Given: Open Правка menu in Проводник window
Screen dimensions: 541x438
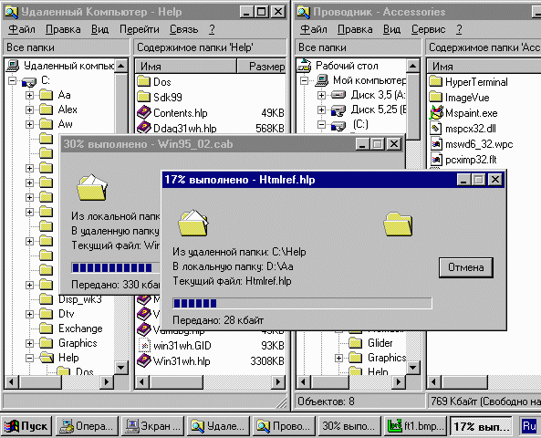Looking at the screenshot, I should [355, 29].
